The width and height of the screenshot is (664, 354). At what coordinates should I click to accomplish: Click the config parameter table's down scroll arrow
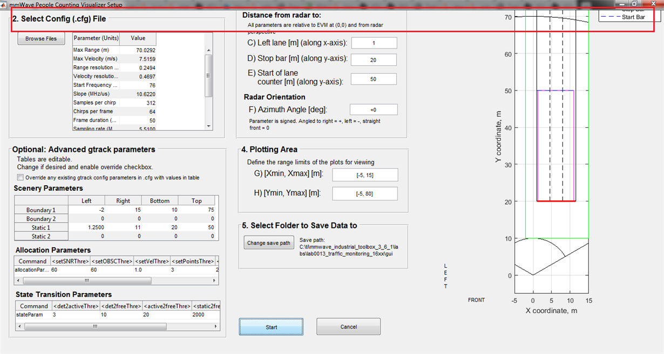pyautogui.click(x=208, y=127)
